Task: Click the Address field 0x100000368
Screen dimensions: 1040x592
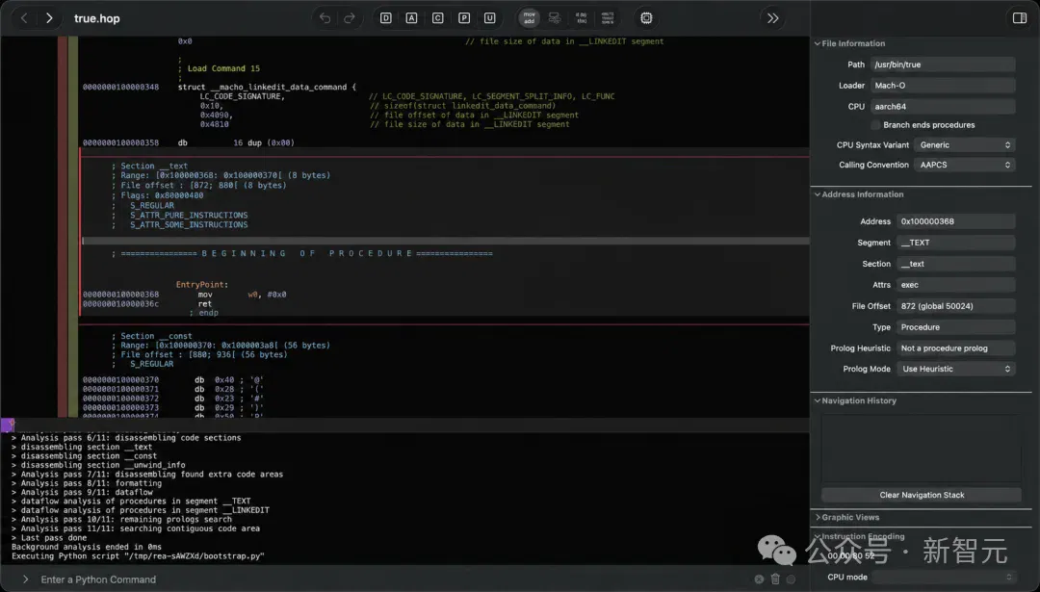Action: (x=956, y=221)
